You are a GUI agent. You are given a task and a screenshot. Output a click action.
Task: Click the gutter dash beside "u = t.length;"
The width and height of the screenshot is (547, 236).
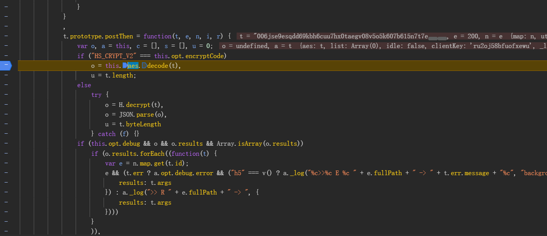(x=6, y=76)
